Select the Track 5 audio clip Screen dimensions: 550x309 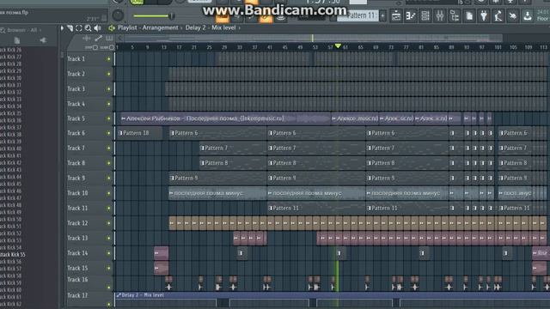[x=225, y=118]
